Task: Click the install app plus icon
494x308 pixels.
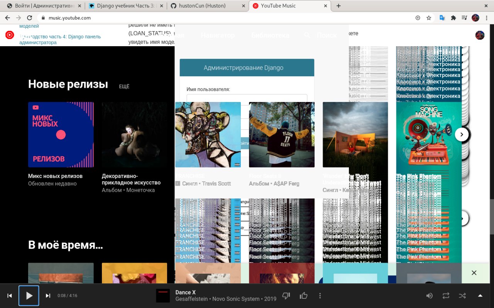Action: tap(418, 18)
